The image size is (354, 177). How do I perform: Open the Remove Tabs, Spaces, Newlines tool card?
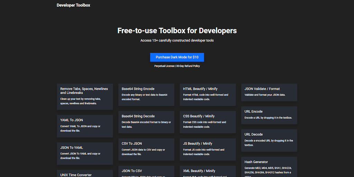click(x=85, y=96)
